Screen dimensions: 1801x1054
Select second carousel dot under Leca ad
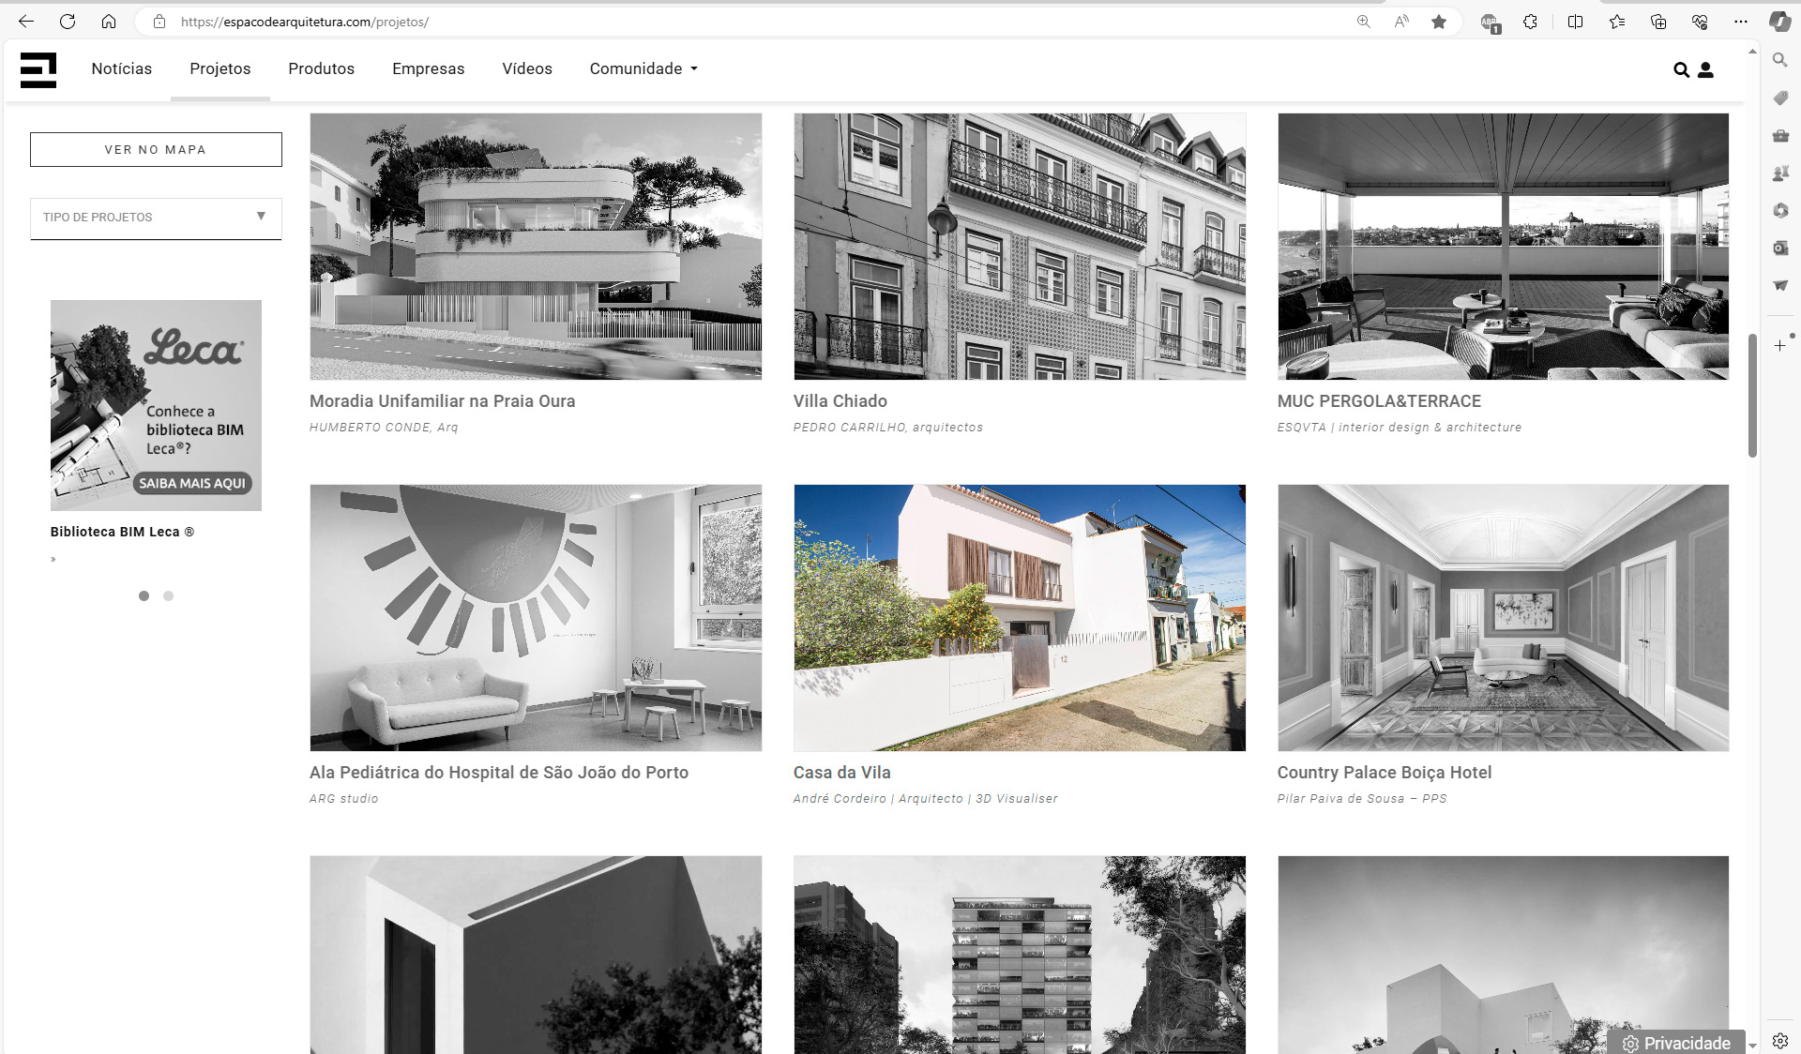click(169, 596)
